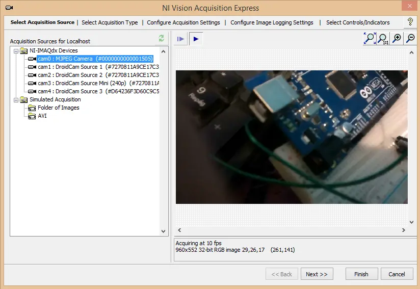Open the help question mark icon
420x289 pixels.
point(410,22)
